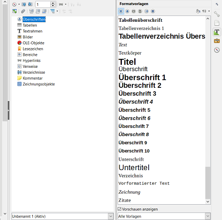This screenshot has width=222, height=220.
Task: Activate Fill Format Mode paint bucket
Action: point(198,11)
